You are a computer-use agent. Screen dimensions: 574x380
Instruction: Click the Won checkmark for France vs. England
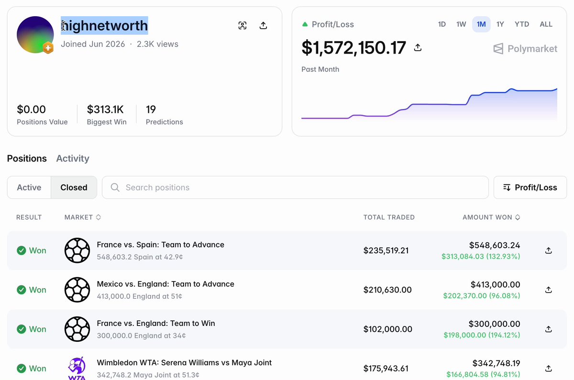click(x=21, y=329)
